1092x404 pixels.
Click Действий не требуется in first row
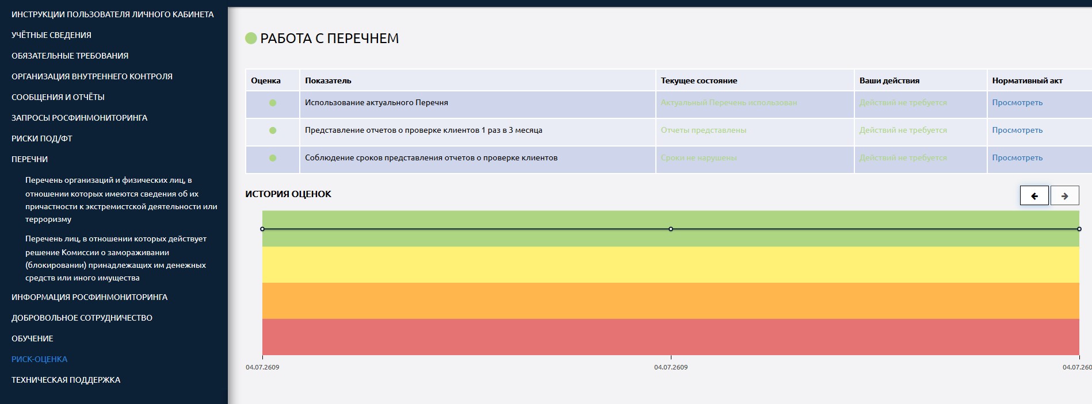(x=903, y=103)
